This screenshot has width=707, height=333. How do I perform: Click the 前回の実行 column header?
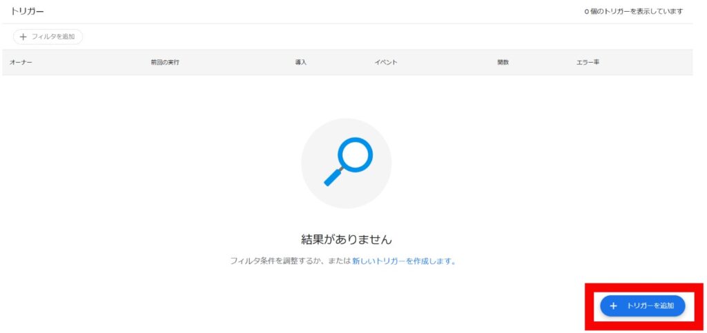[165, 63]
